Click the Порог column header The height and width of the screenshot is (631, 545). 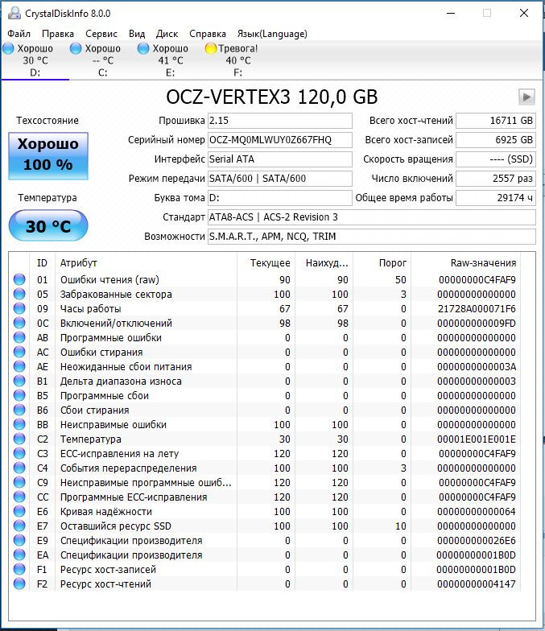(382, 262)
